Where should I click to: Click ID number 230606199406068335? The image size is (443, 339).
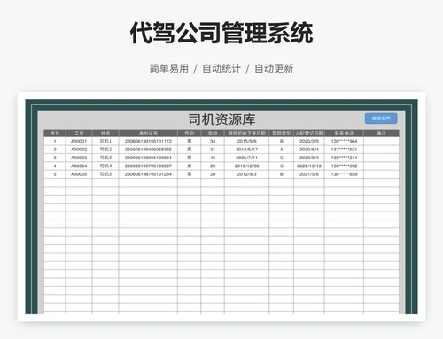pyautogui.click(x=148, y=150)
